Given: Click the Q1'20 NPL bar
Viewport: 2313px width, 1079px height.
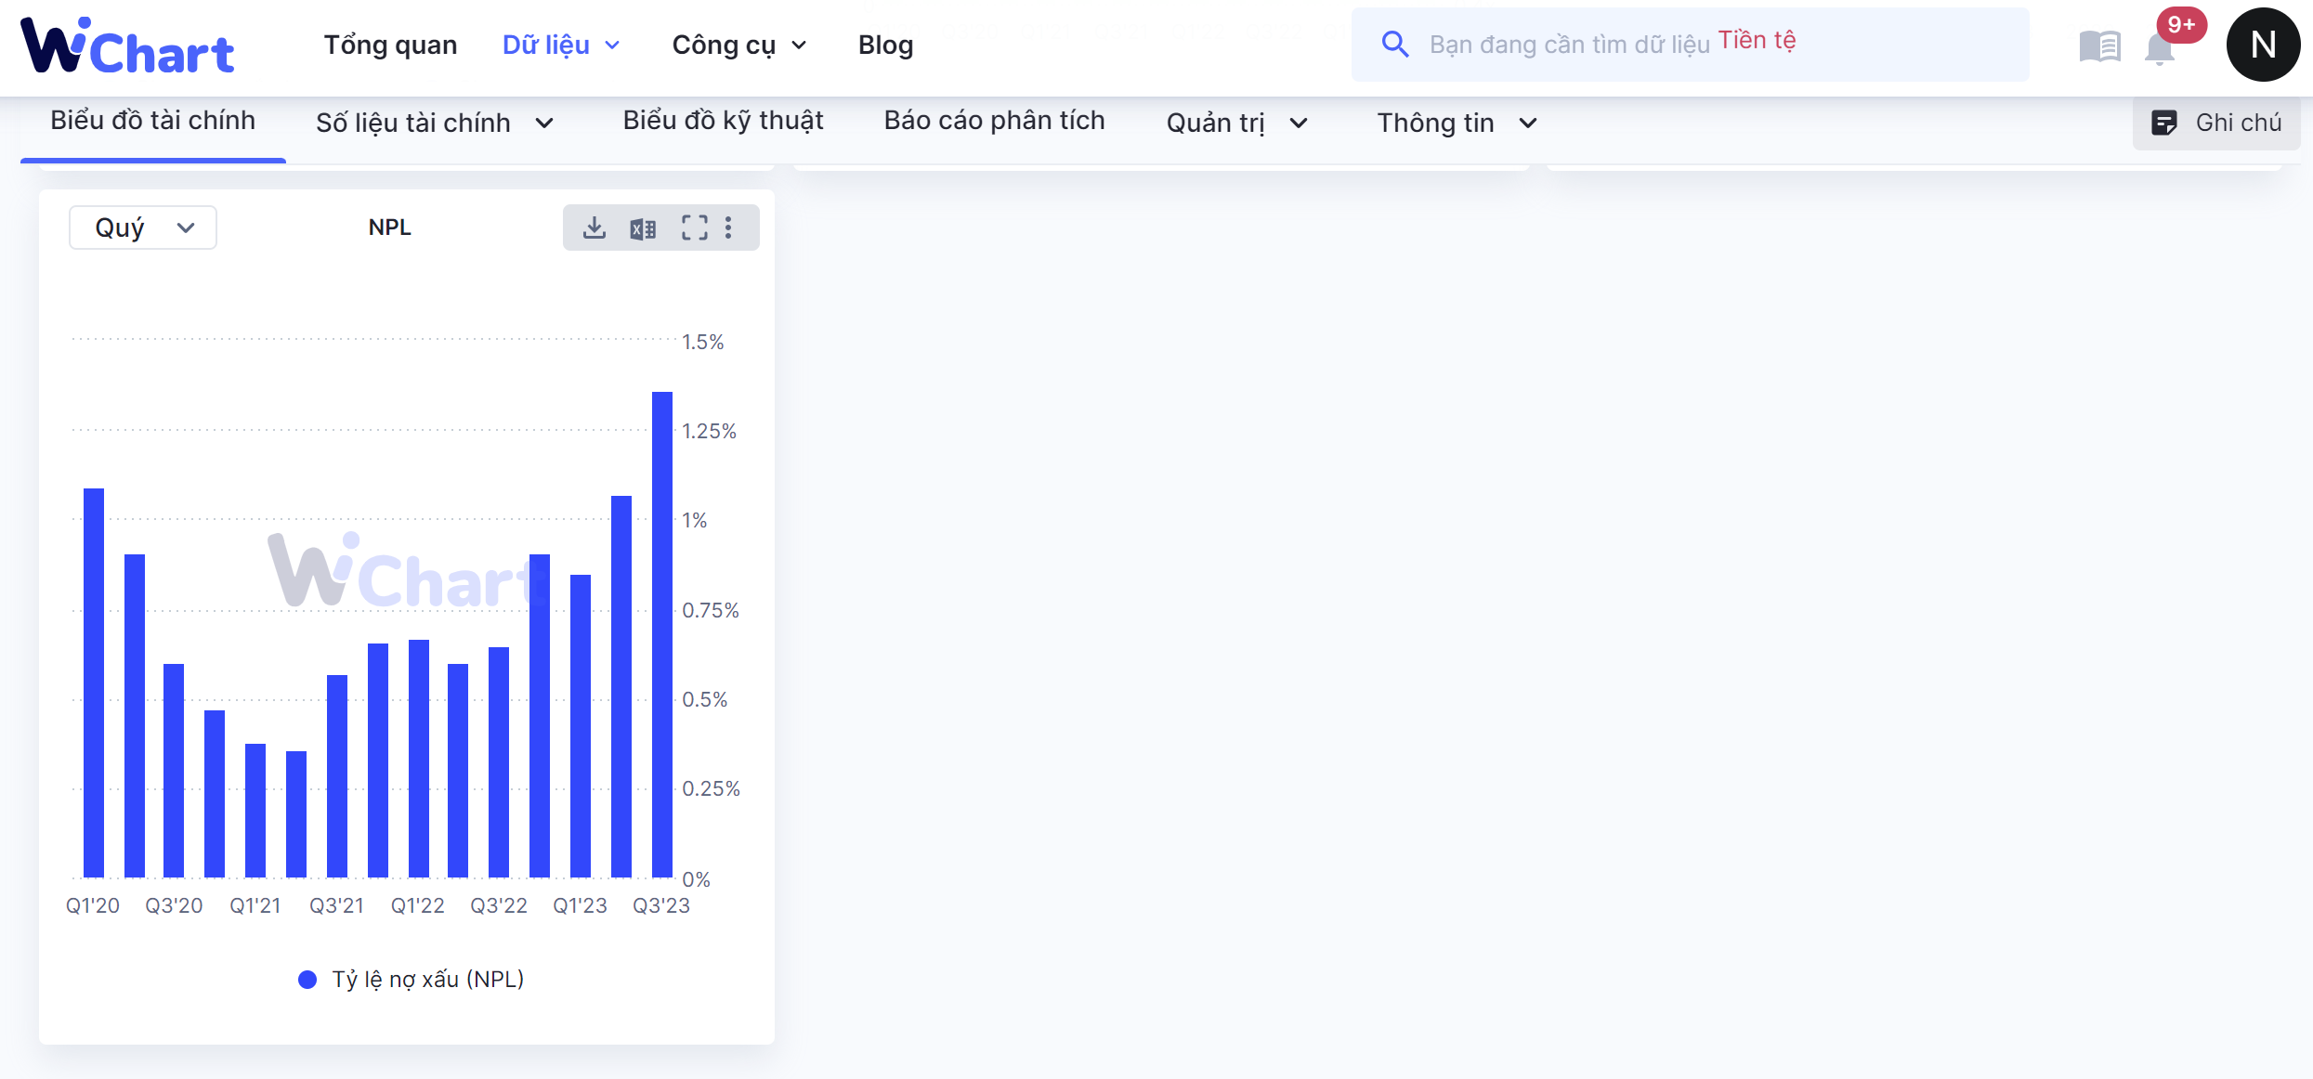Looking at the screenshot, I should point(94,682).
